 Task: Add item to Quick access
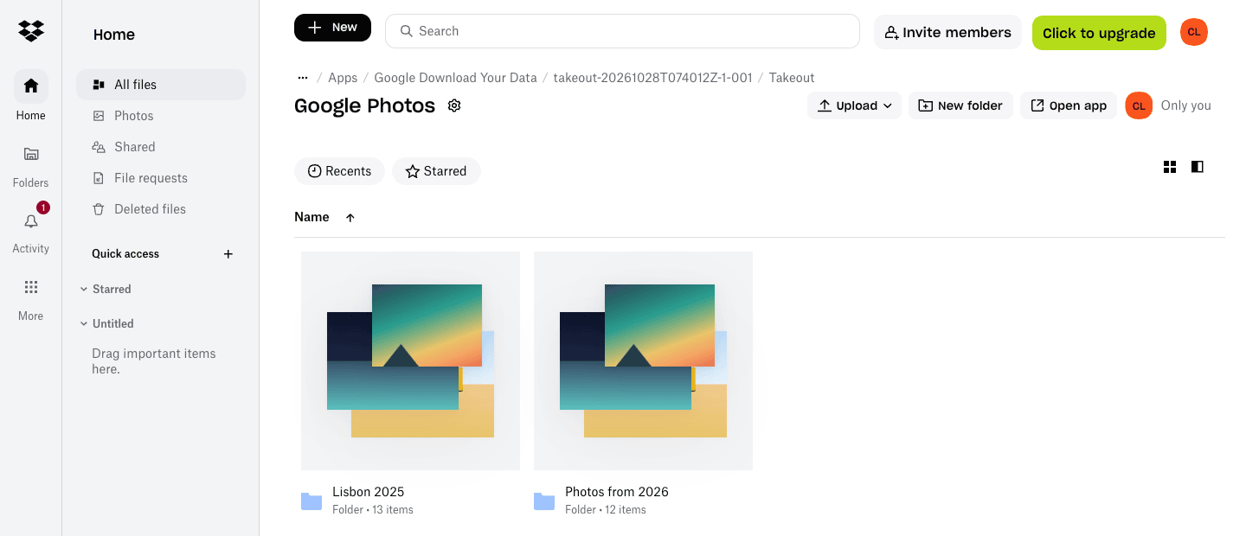(x=228, y=254)
